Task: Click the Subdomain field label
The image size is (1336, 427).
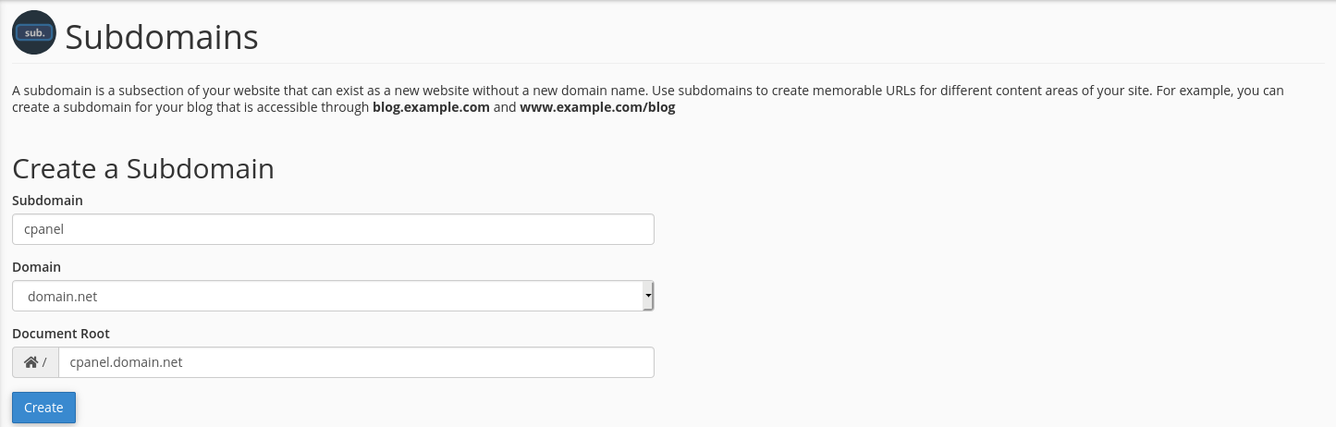Action: 47,201
